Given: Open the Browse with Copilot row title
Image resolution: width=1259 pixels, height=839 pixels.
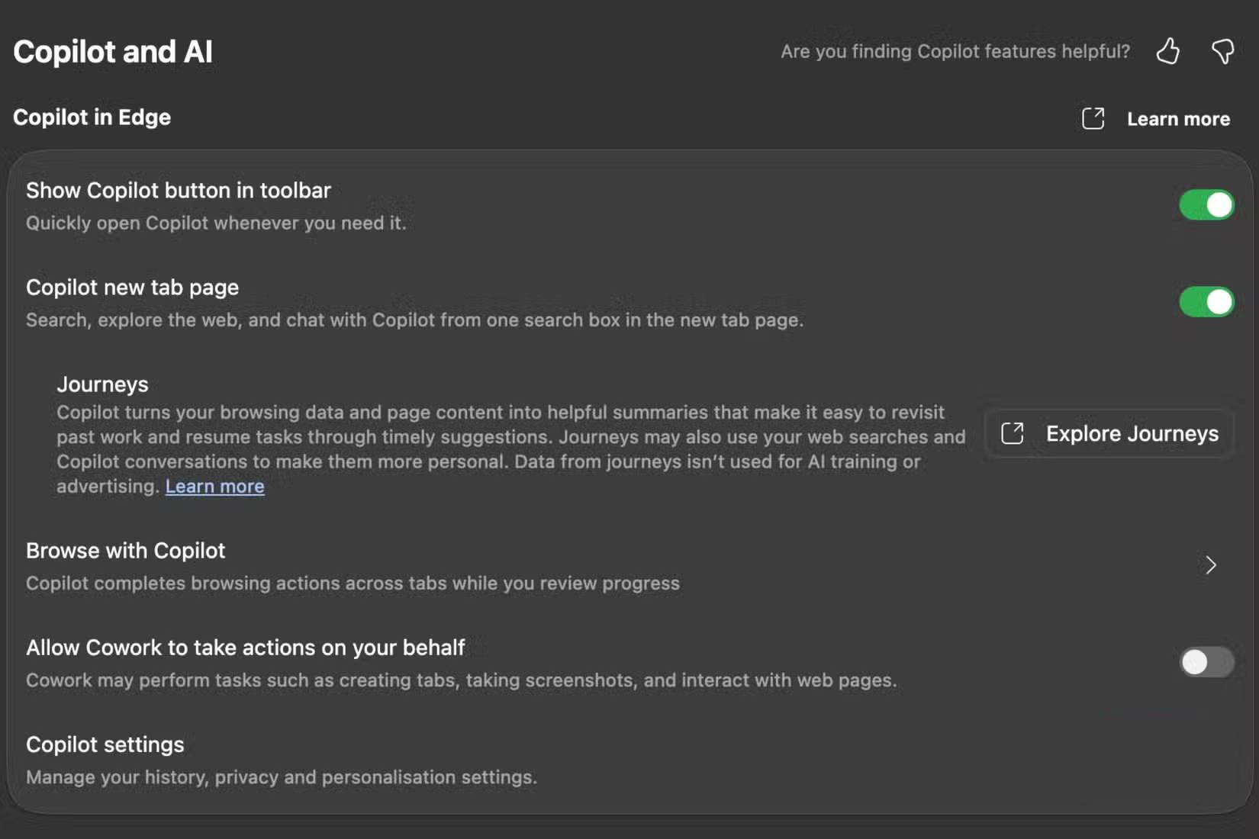Looking at the screenshot, I should coord(126,551).
